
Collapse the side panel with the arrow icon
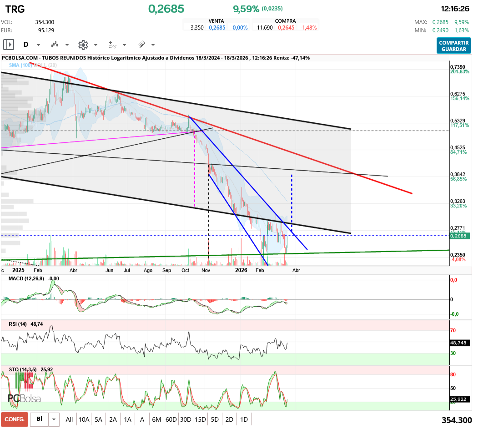point(9,45)
